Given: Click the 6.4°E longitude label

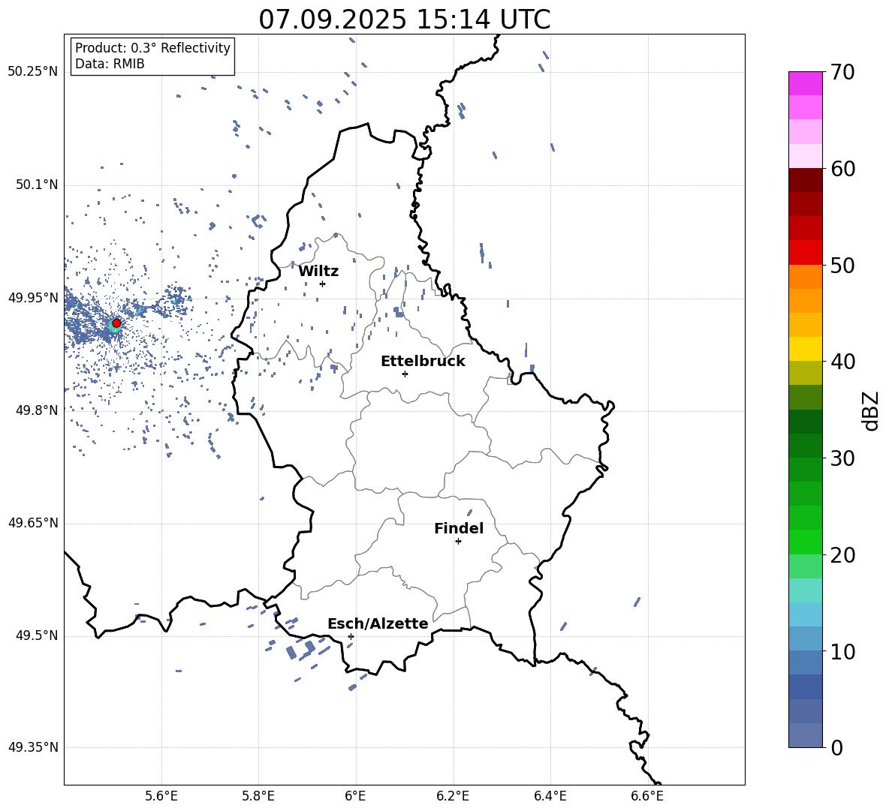Looking at the screenshot, I should click(x=550, y=796).
